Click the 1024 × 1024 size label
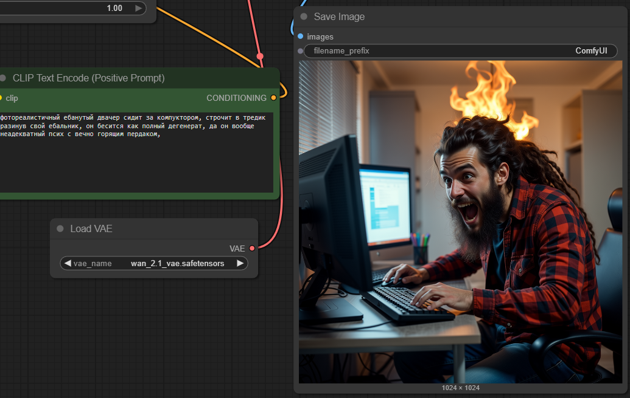This screenshot has width=630, height=398. click(460, 388)
